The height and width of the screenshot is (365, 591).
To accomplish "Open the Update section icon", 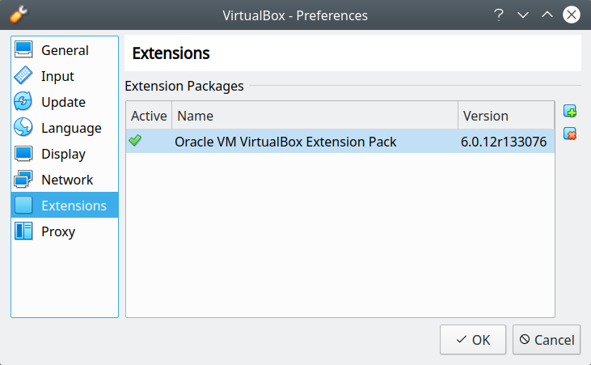I will (x=24, y=102).
